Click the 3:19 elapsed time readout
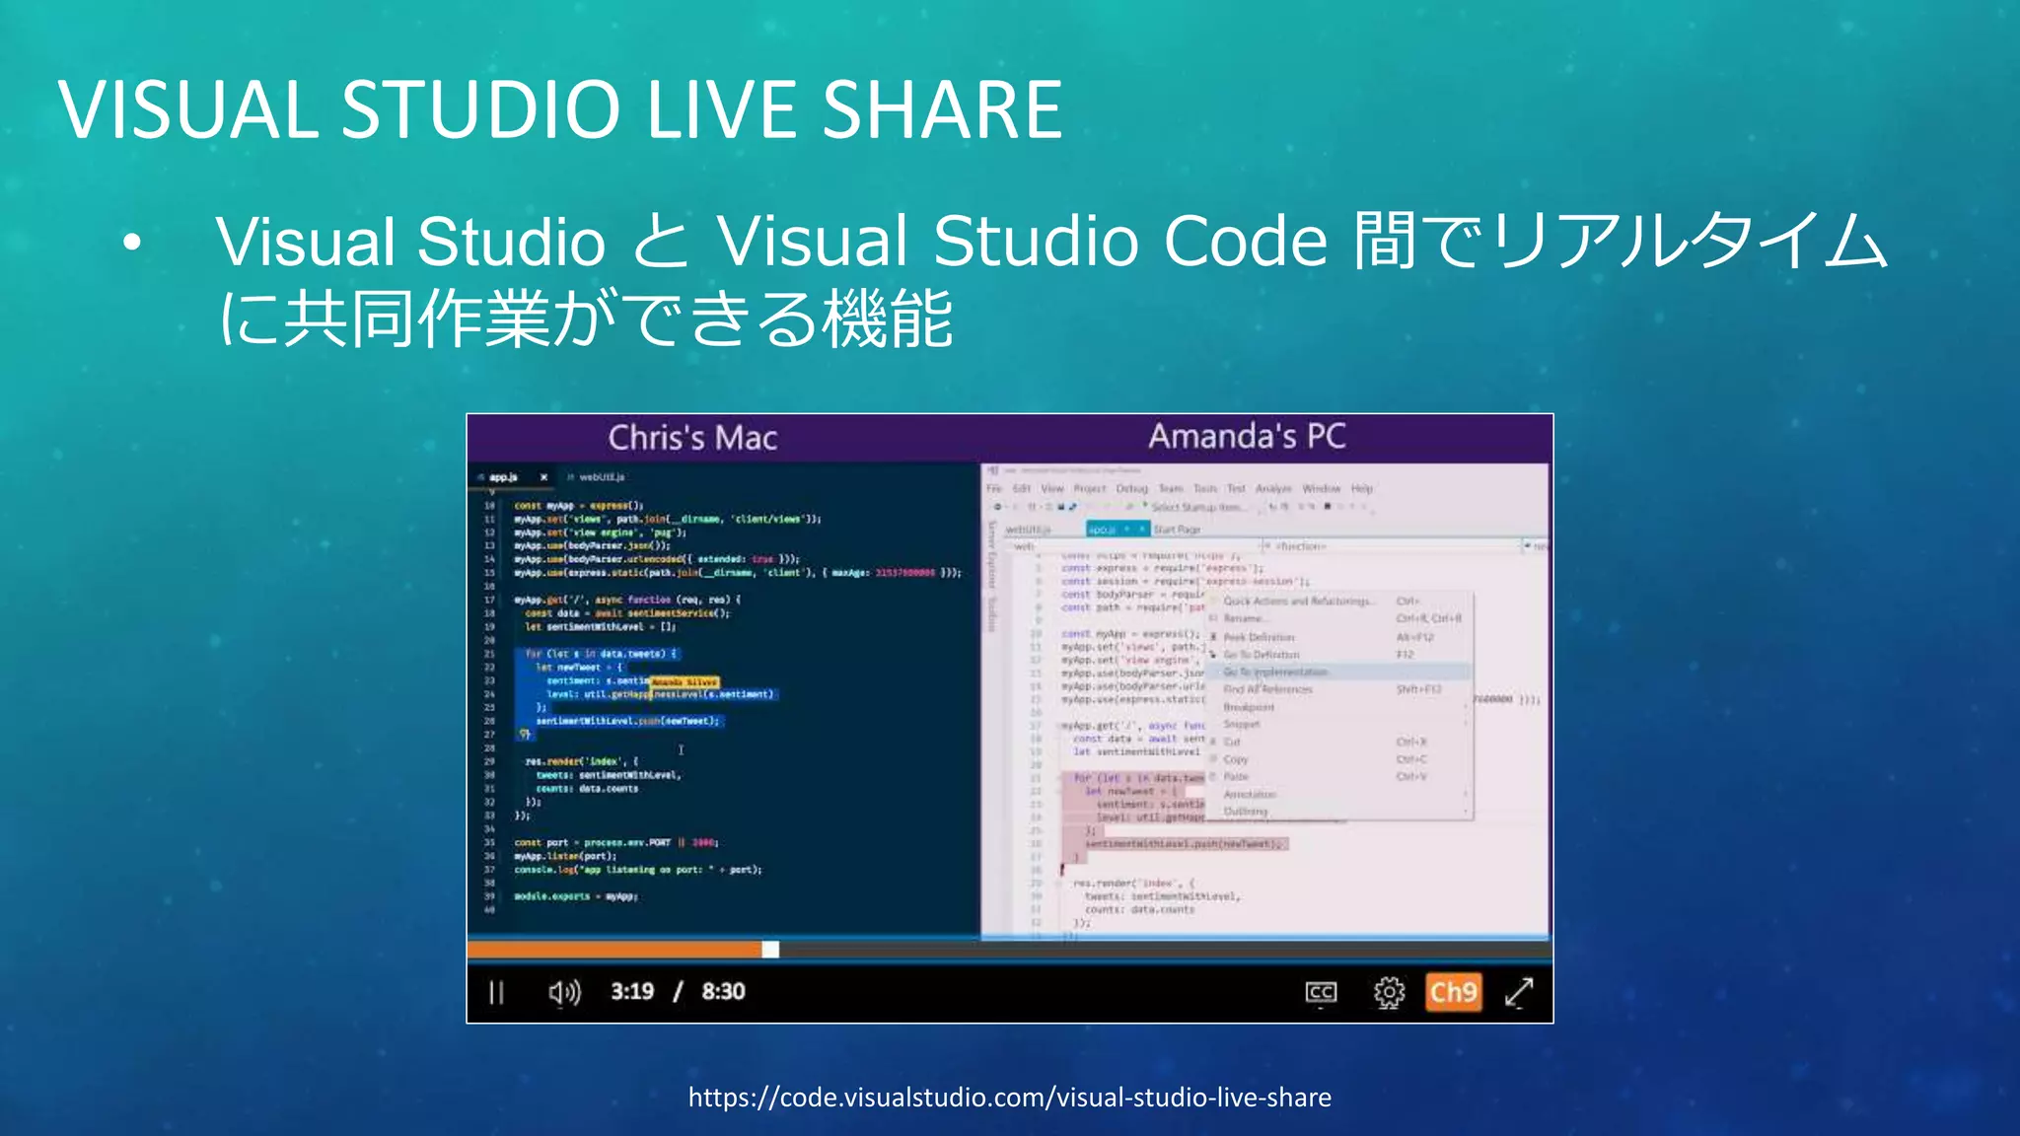 632,991
